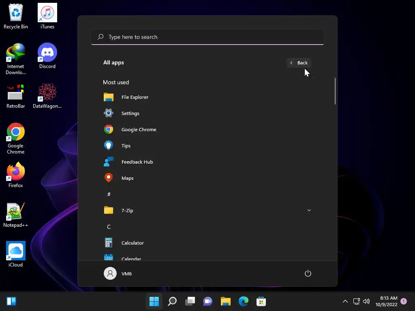Viewport: 415px width, 311px height.
Task: Open Feedback Hub app
Action: click(207, 162)
